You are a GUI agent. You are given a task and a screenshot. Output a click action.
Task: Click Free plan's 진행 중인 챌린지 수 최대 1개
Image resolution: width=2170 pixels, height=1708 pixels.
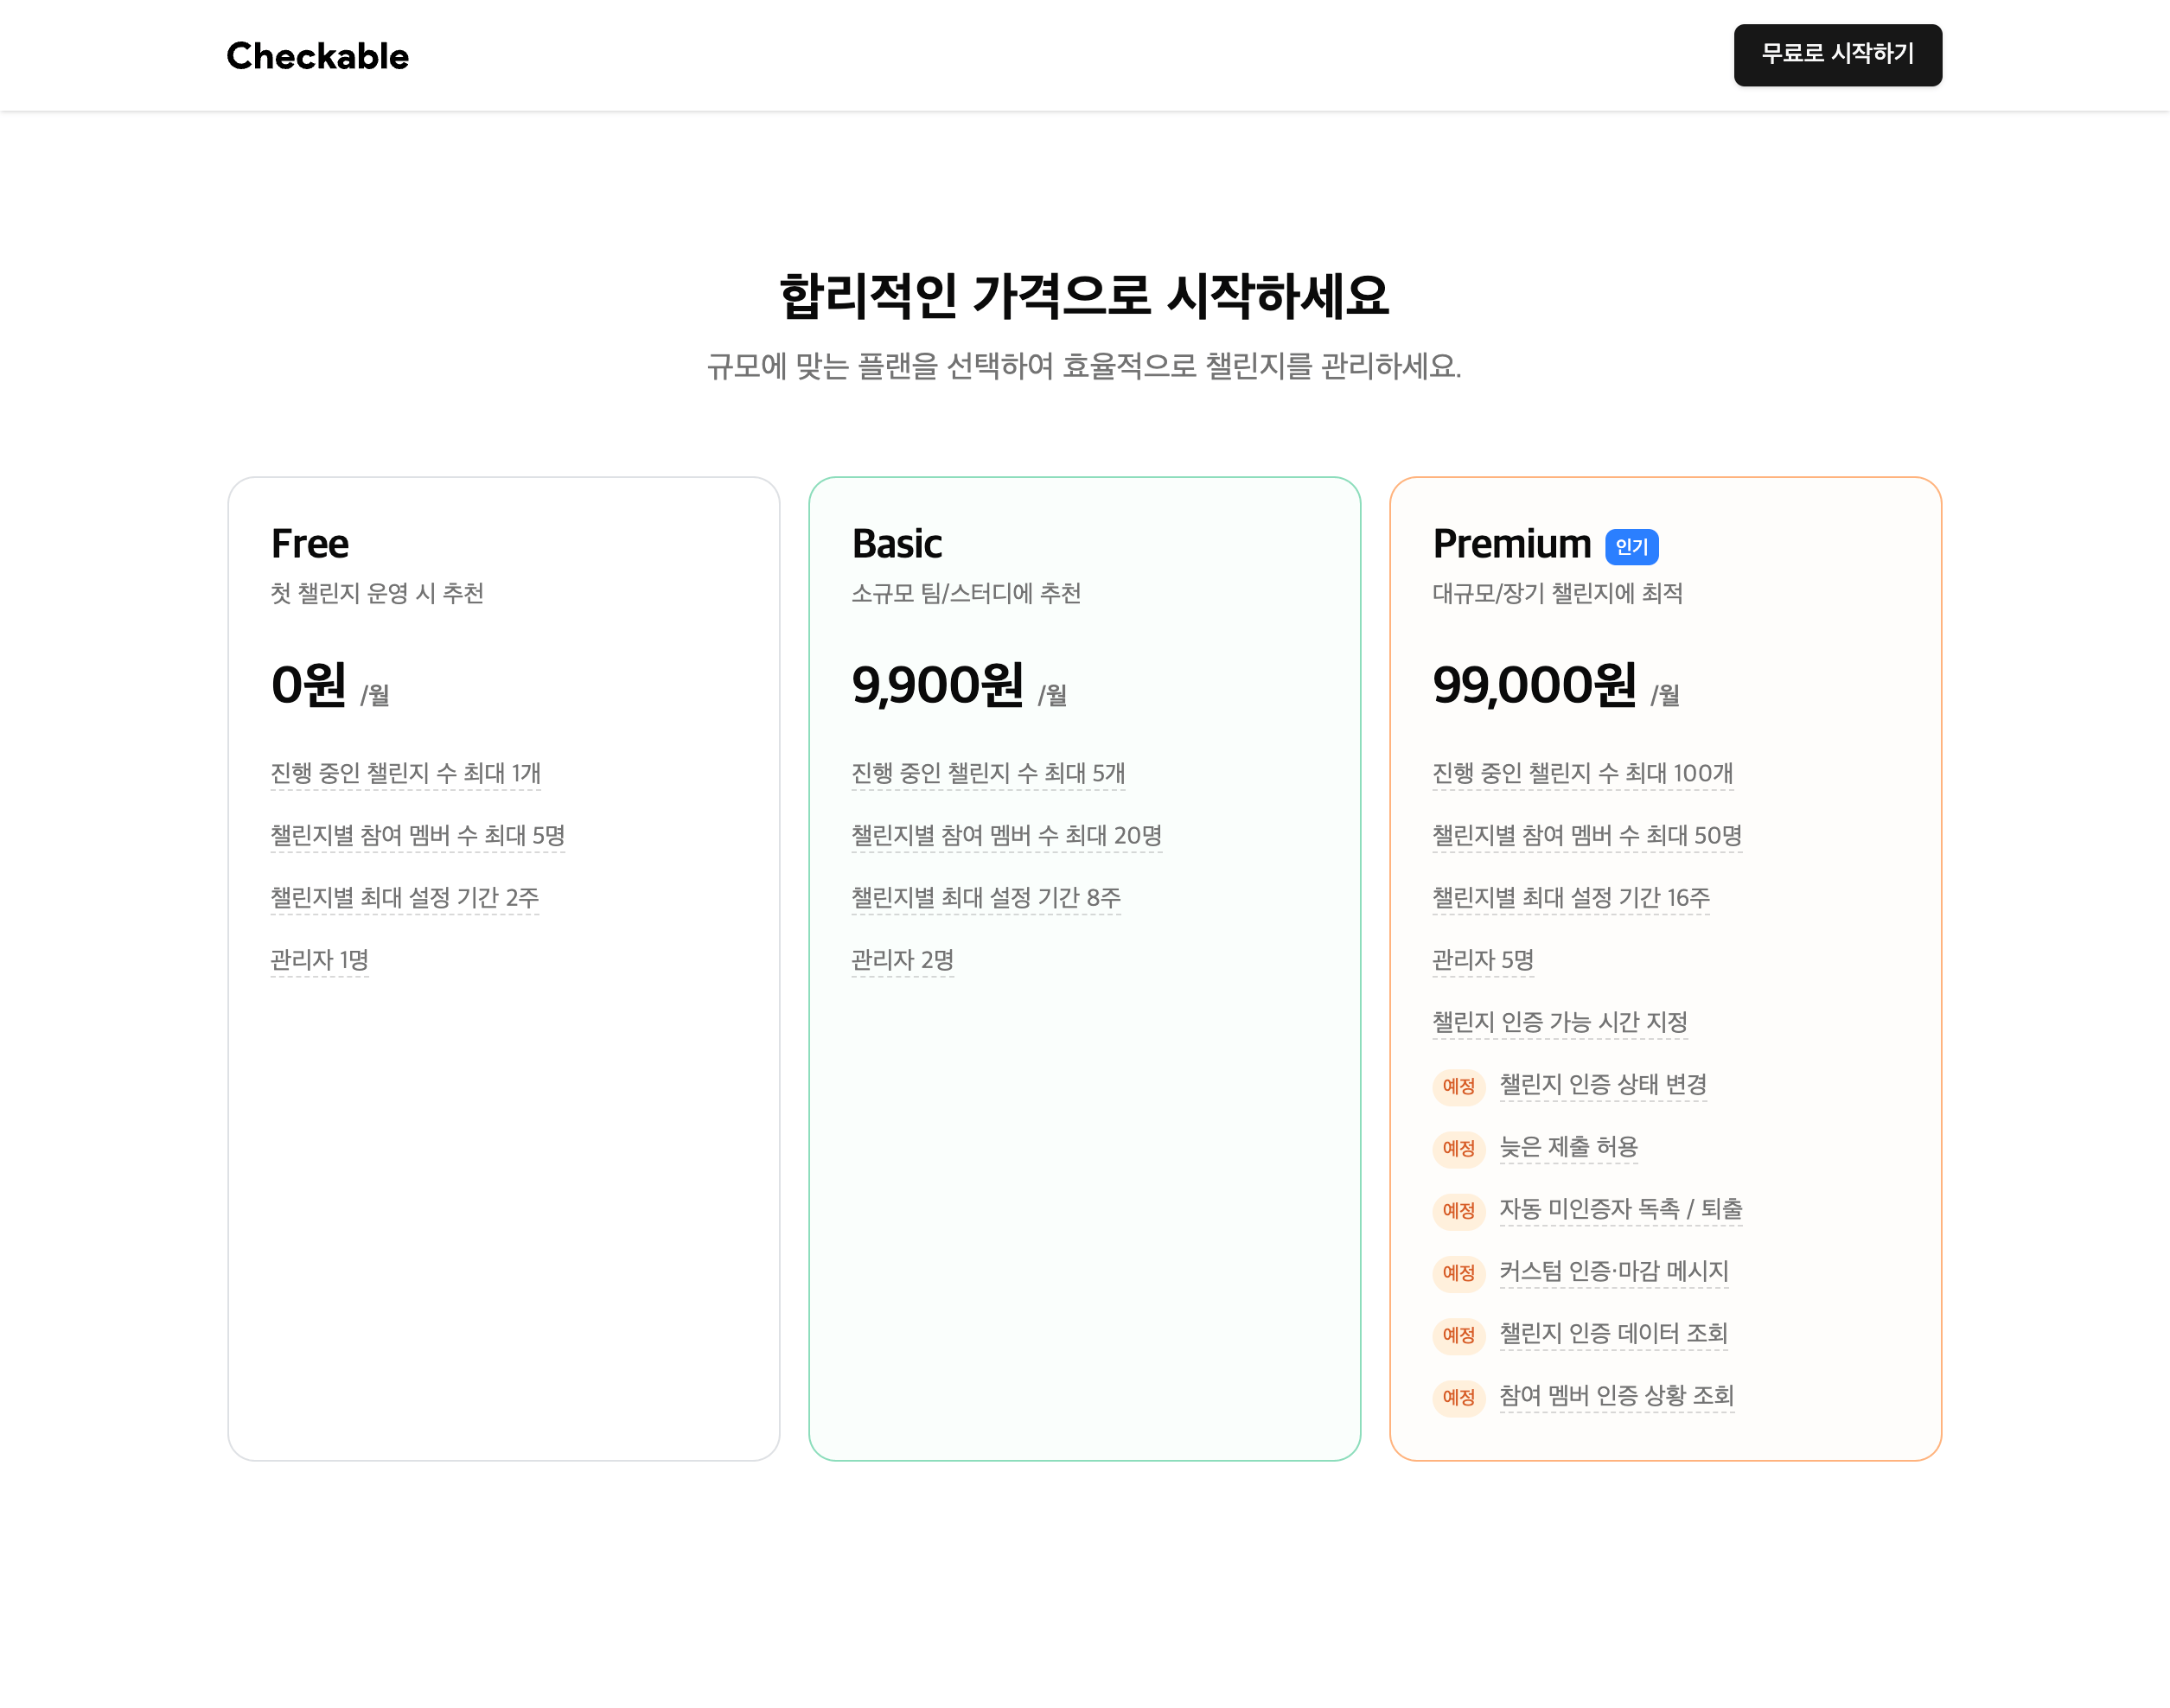(405, 773)
